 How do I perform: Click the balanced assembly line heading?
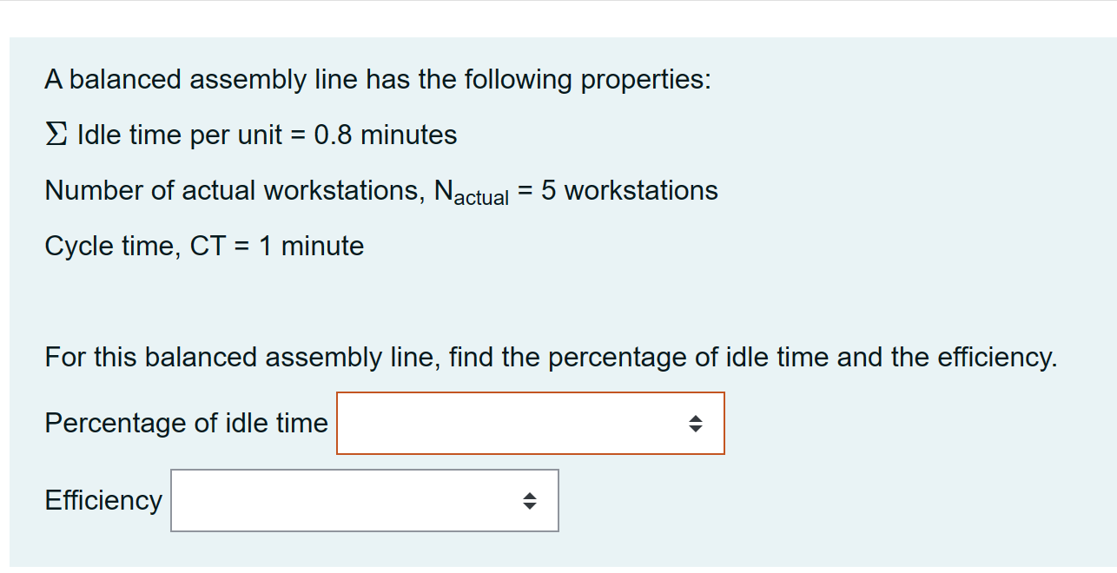point(379,79)
